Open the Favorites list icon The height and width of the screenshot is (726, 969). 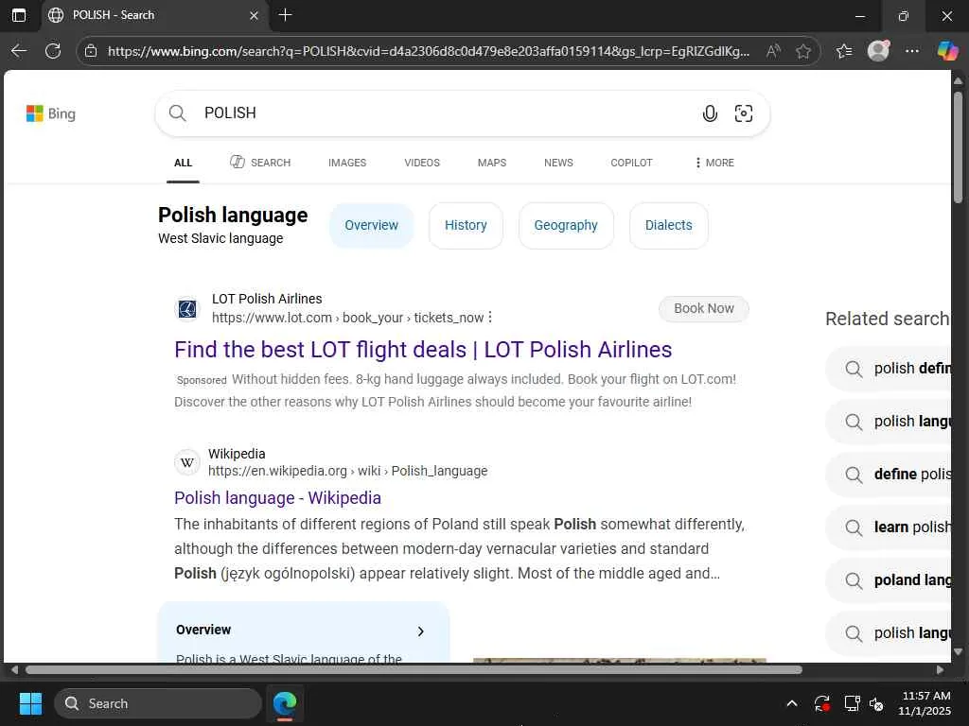pyautogui.click(x=844, y=51)
